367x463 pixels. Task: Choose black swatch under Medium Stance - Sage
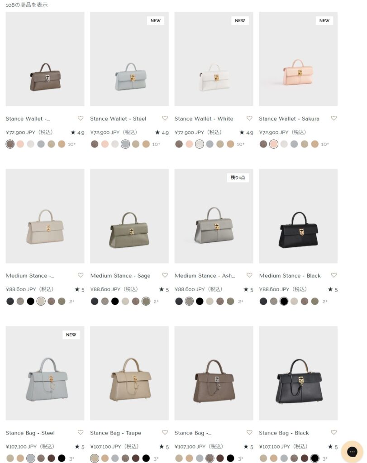(115, 301)
